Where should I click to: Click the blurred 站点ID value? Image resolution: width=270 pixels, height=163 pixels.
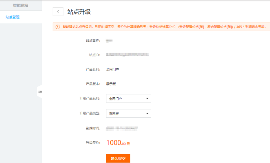(x=128, y=55)
